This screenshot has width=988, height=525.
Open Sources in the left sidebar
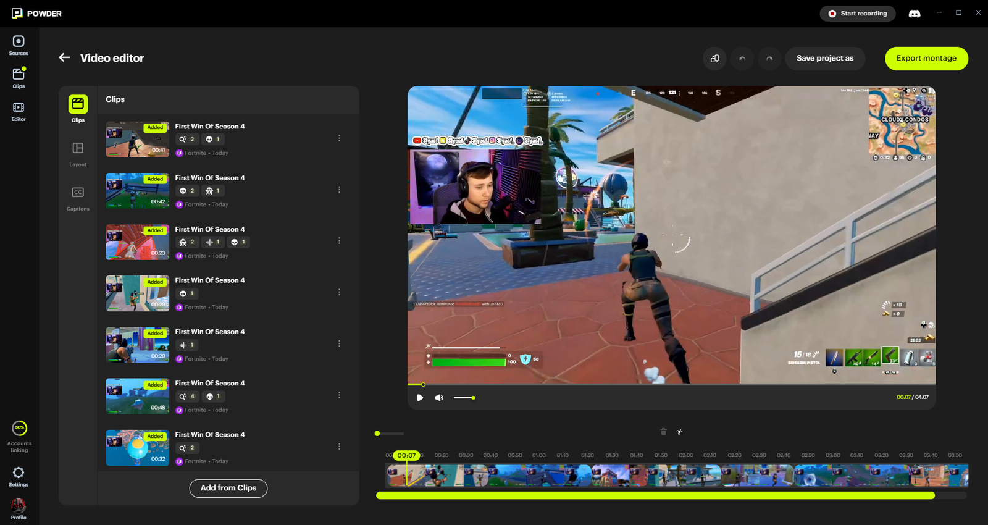pyautogui.click(x=19, y=45)
